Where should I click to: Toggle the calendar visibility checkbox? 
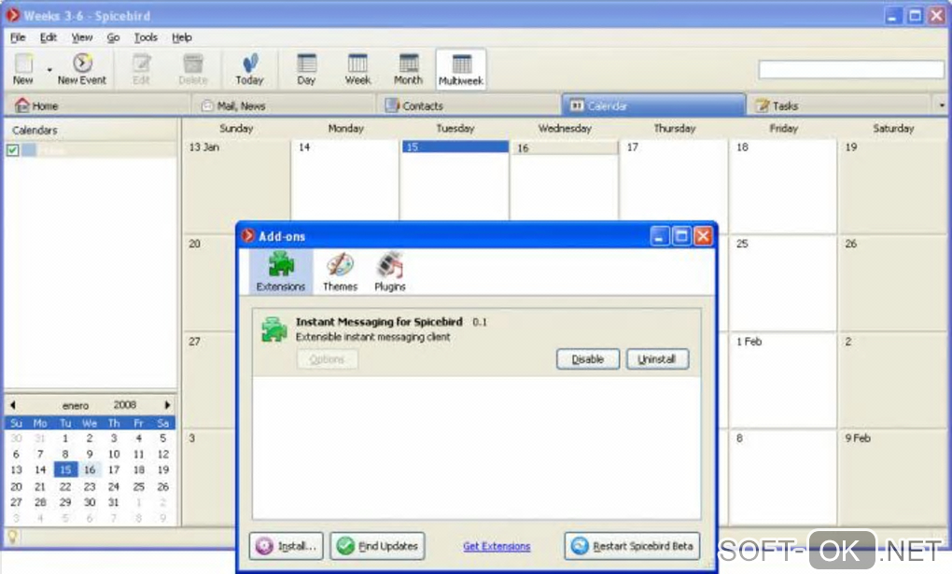[13, 150]
